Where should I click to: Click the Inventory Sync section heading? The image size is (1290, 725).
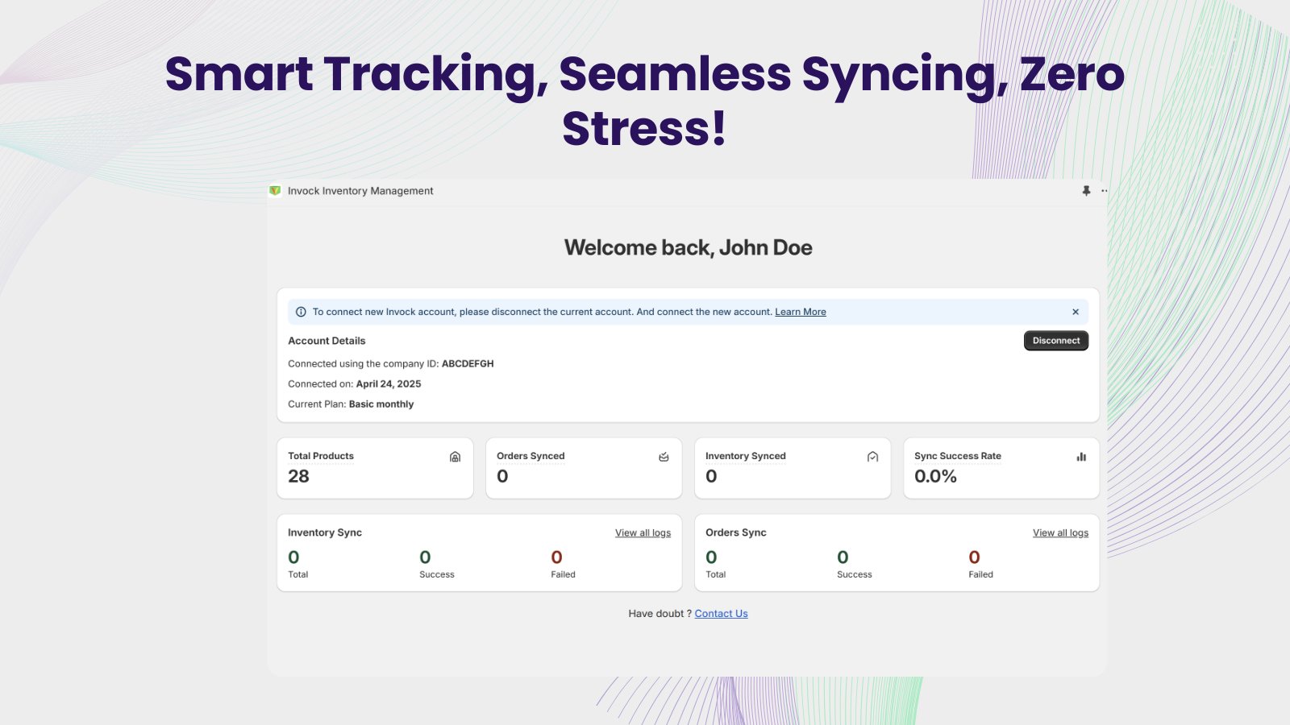[x=325, y=532]
